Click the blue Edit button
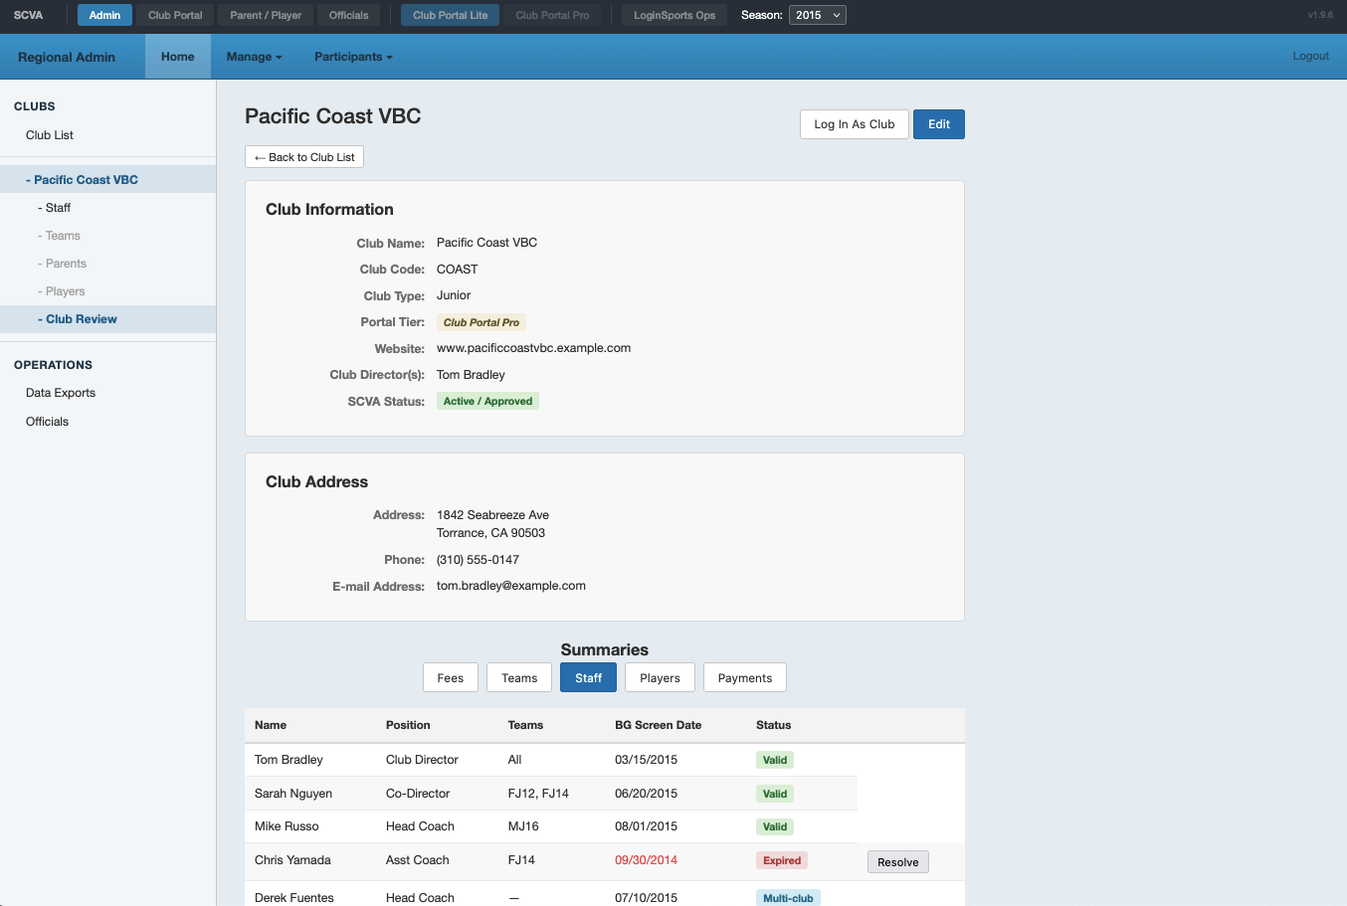The width and height of the screenshot is (1347, 906). (x=939, y=124)
